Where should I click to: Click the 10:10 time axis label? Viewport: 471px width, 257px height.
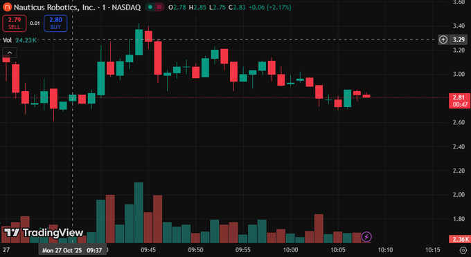click(x=385, y=250)
